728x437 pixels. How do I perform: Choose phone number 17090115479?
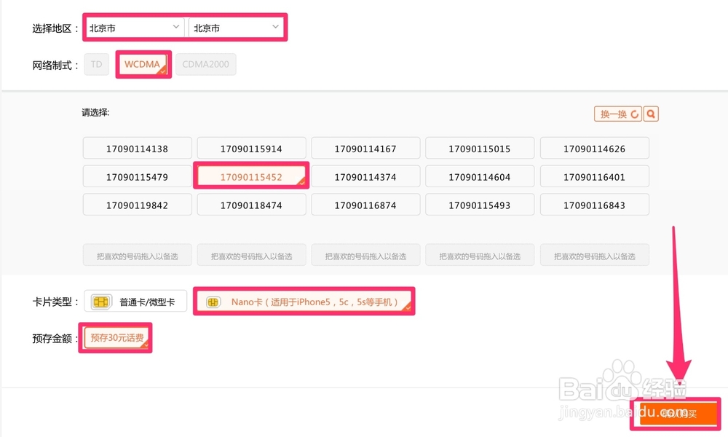click(x=138, y=176)
